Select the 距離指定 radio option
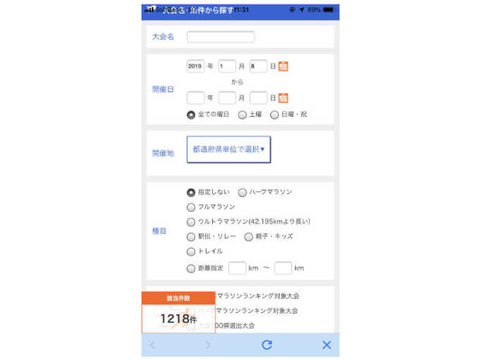This screenshot has width=481, height=361. coord(191,269)
